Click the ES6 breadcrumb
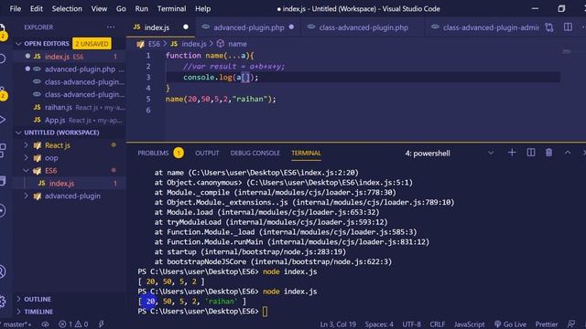 tap(154, 44)
